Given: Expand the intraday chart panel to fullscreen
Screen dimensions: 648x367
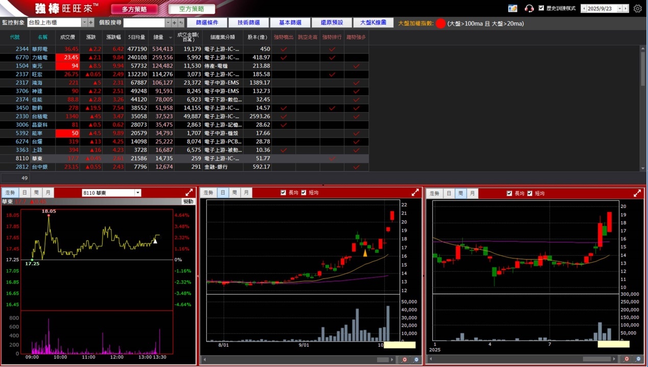Looking at the screenshot, I should click(x=189, y=193).
